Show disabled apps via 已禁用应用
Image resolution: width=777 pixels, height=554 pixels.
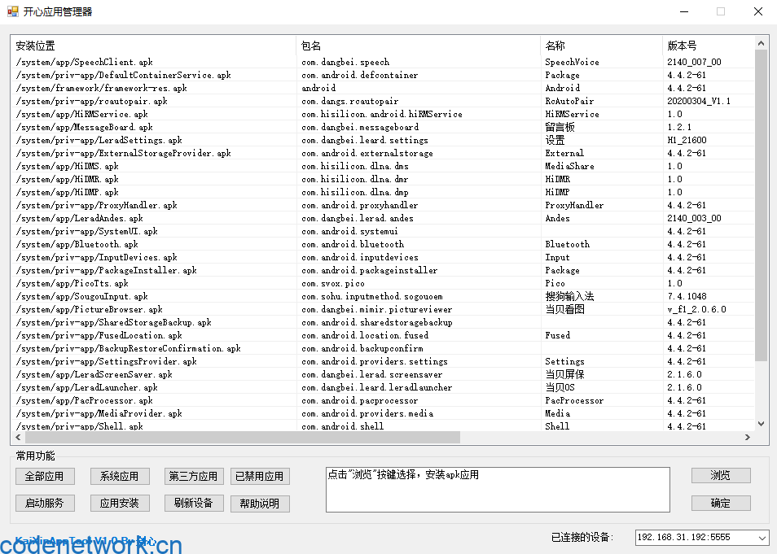pyautogui.click(x=260, y=476)
